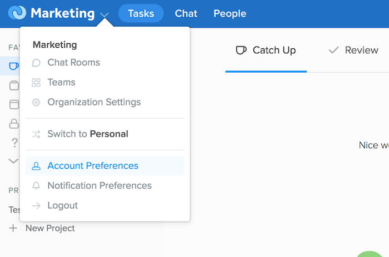Click the Marketing heading inside the menu
Screen dimensions: 389x257
55,45
